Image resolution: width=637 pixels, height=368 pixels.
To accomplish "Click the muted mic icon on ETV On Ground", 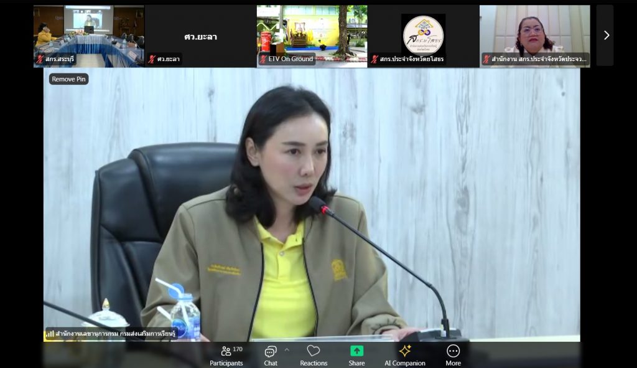I will [263, 59].
